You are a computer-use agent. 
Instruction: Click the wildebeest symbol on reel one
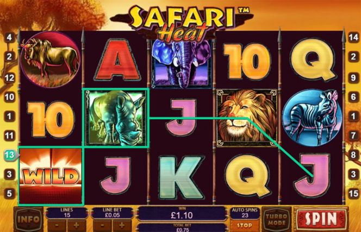(51, 60)
